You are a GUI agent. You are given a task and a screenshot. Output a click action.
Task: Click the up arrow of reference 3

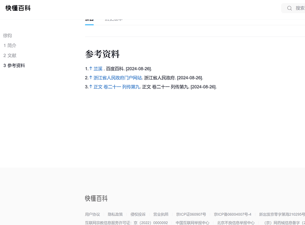(90, 86)
